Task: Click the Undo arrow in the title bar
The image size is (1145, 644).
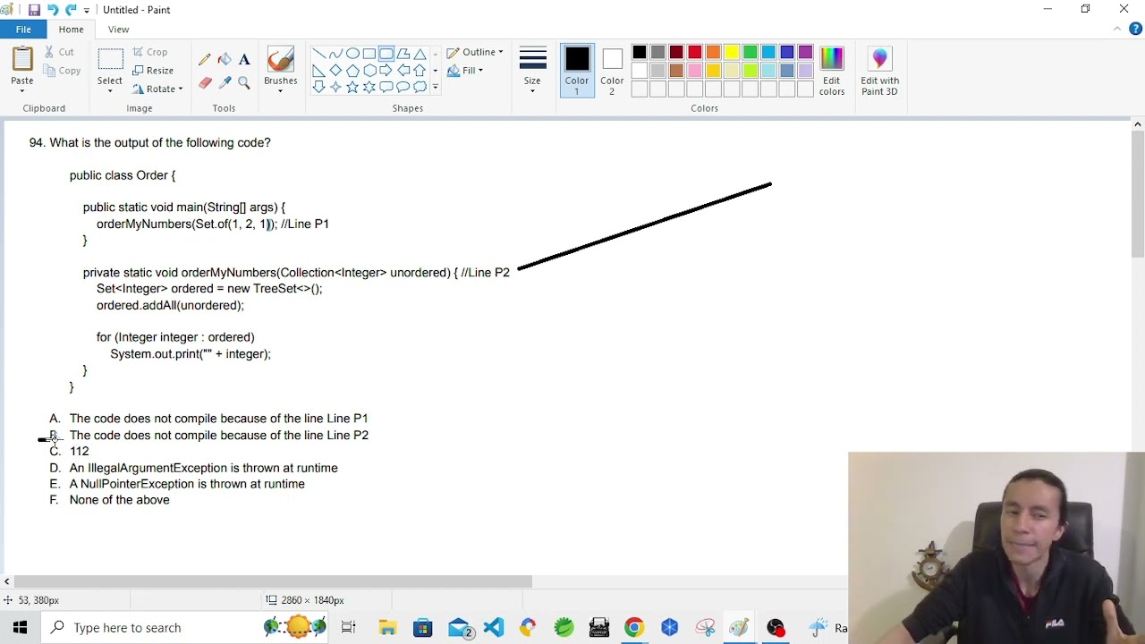Action: point(53,10)
